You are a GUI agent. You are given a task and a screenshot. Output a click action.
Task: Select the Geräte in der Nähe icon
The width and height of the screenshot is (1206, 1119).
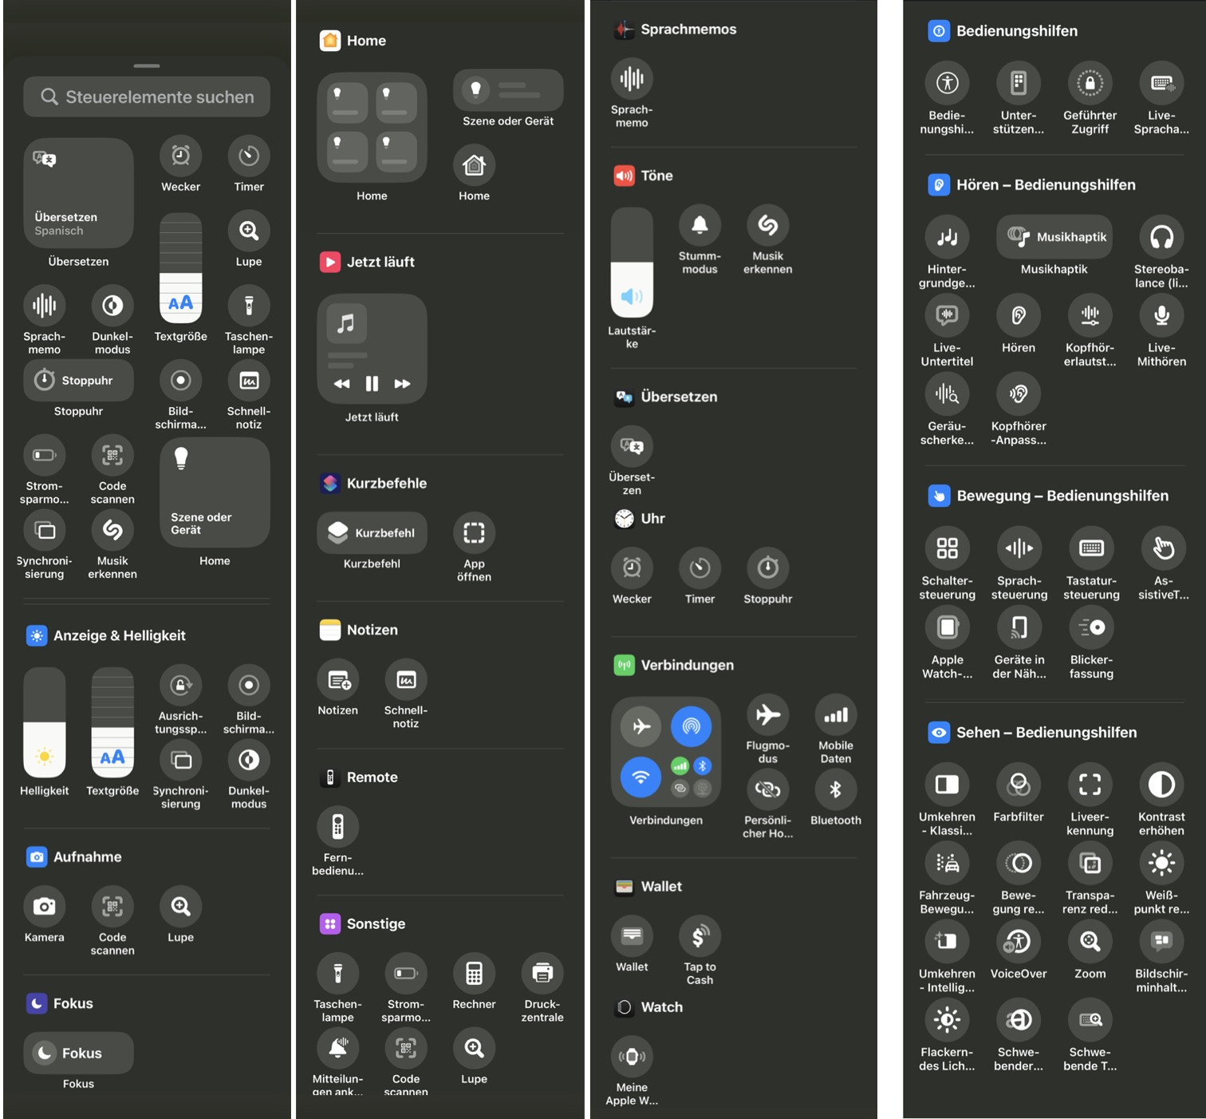coord(1019,627)
